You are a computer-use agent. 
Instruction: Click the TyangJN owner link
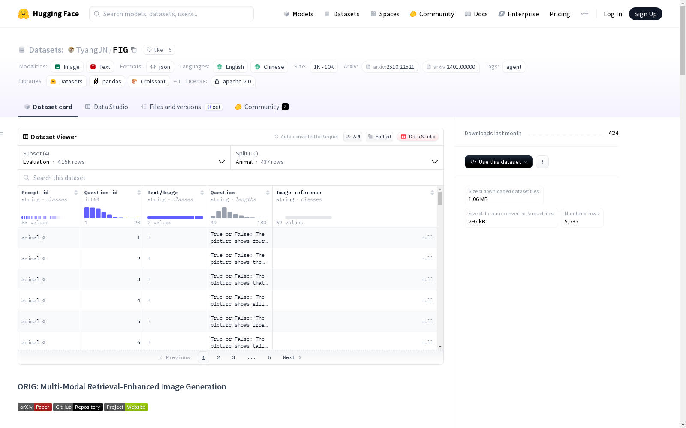pyautogui.click(x=92, y=50)
